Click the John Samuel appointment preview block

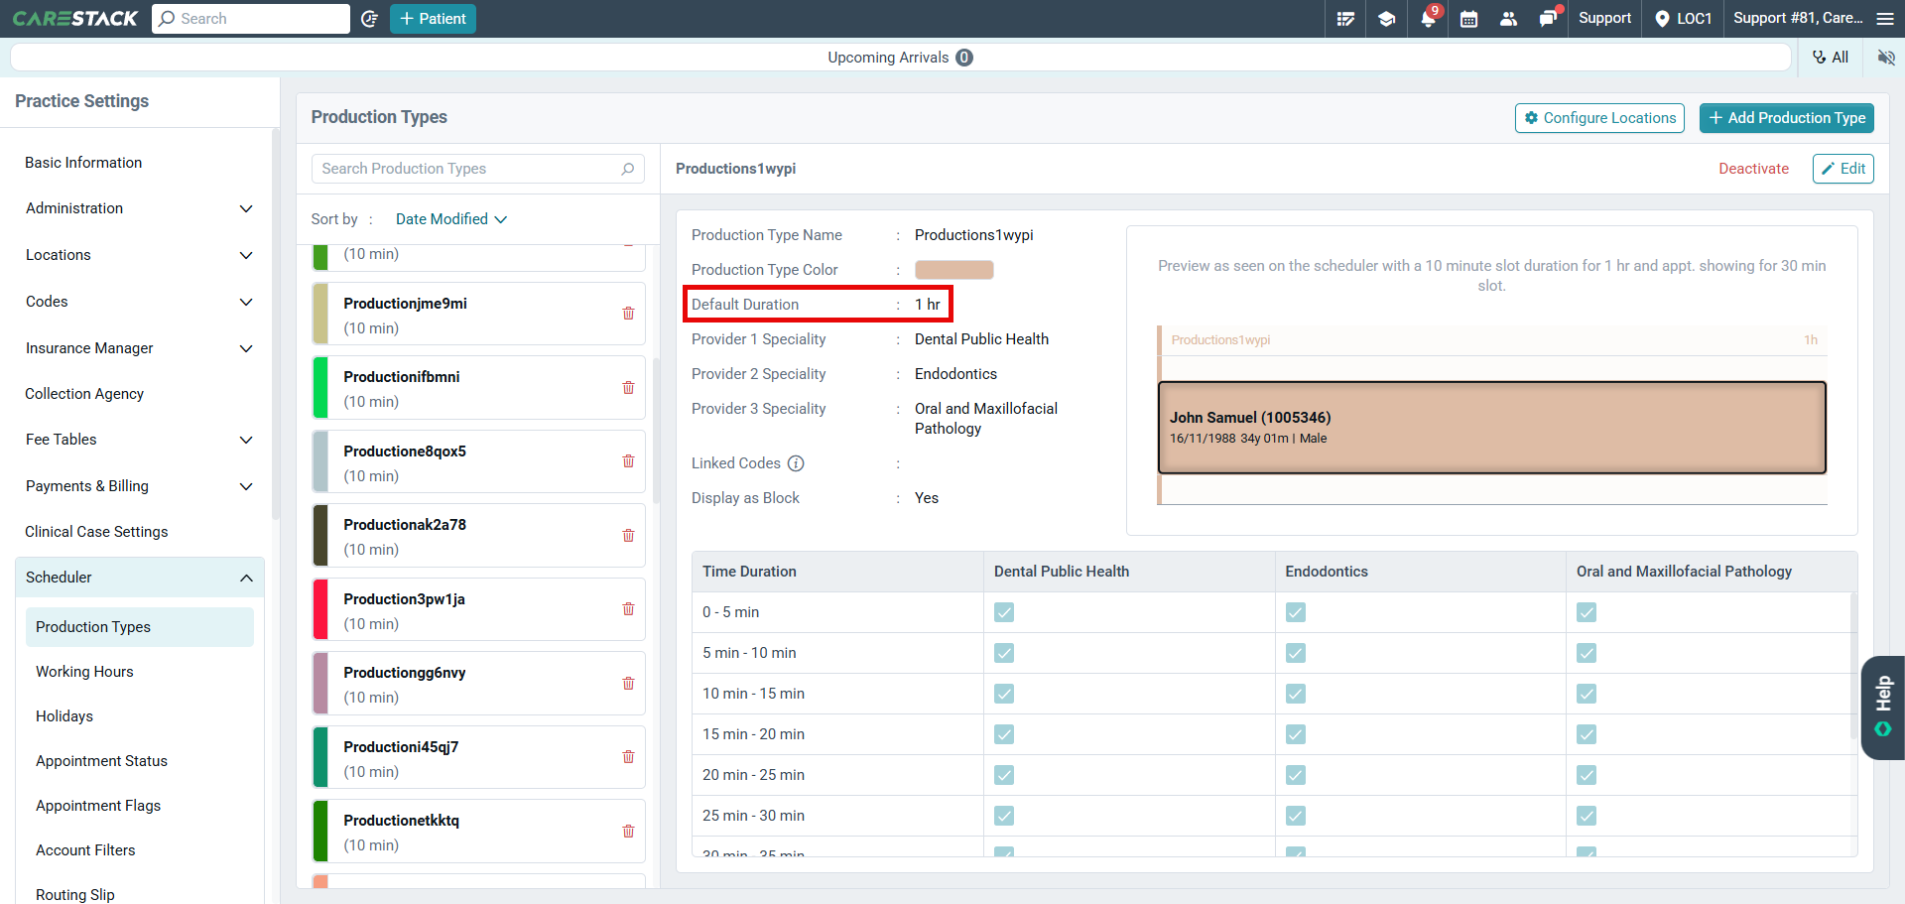pyautogui.click(x=1492, y=428)
